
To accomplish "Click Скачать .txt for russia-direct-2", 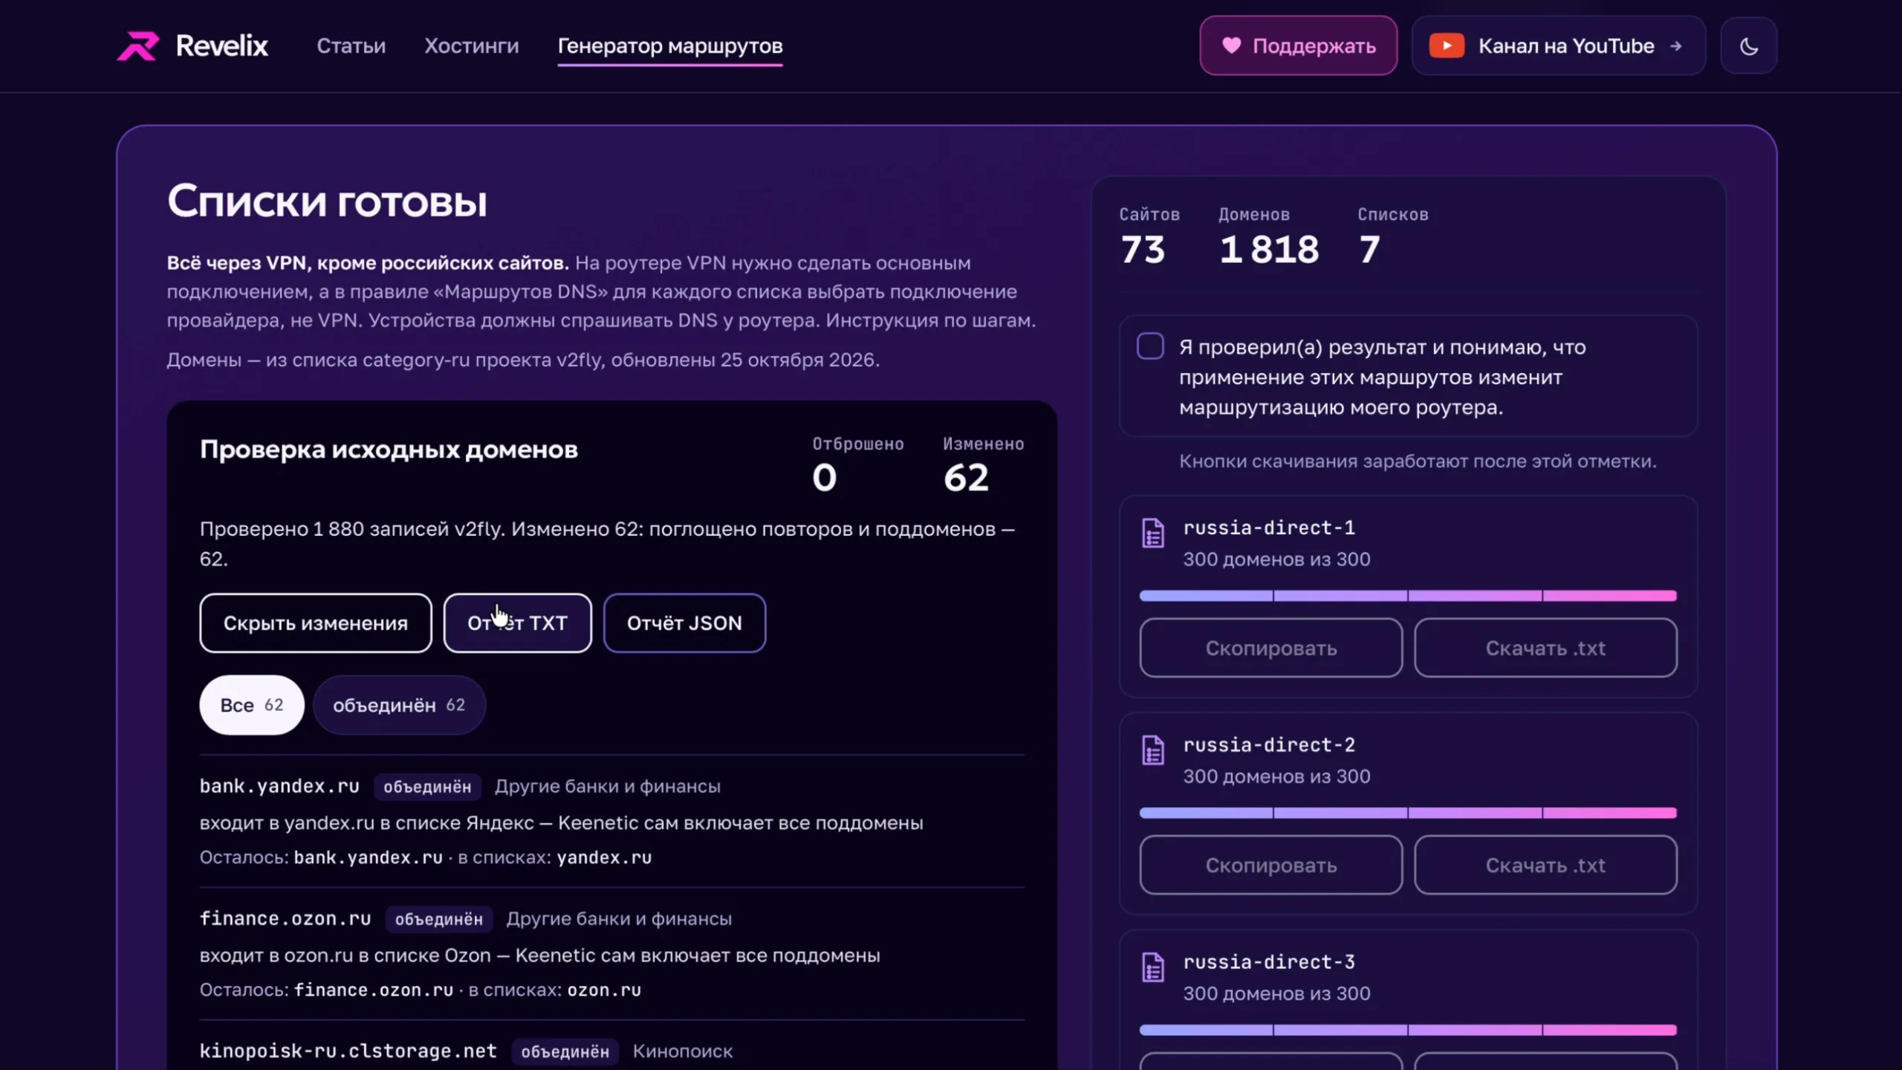I will [x=1545, y=865].
